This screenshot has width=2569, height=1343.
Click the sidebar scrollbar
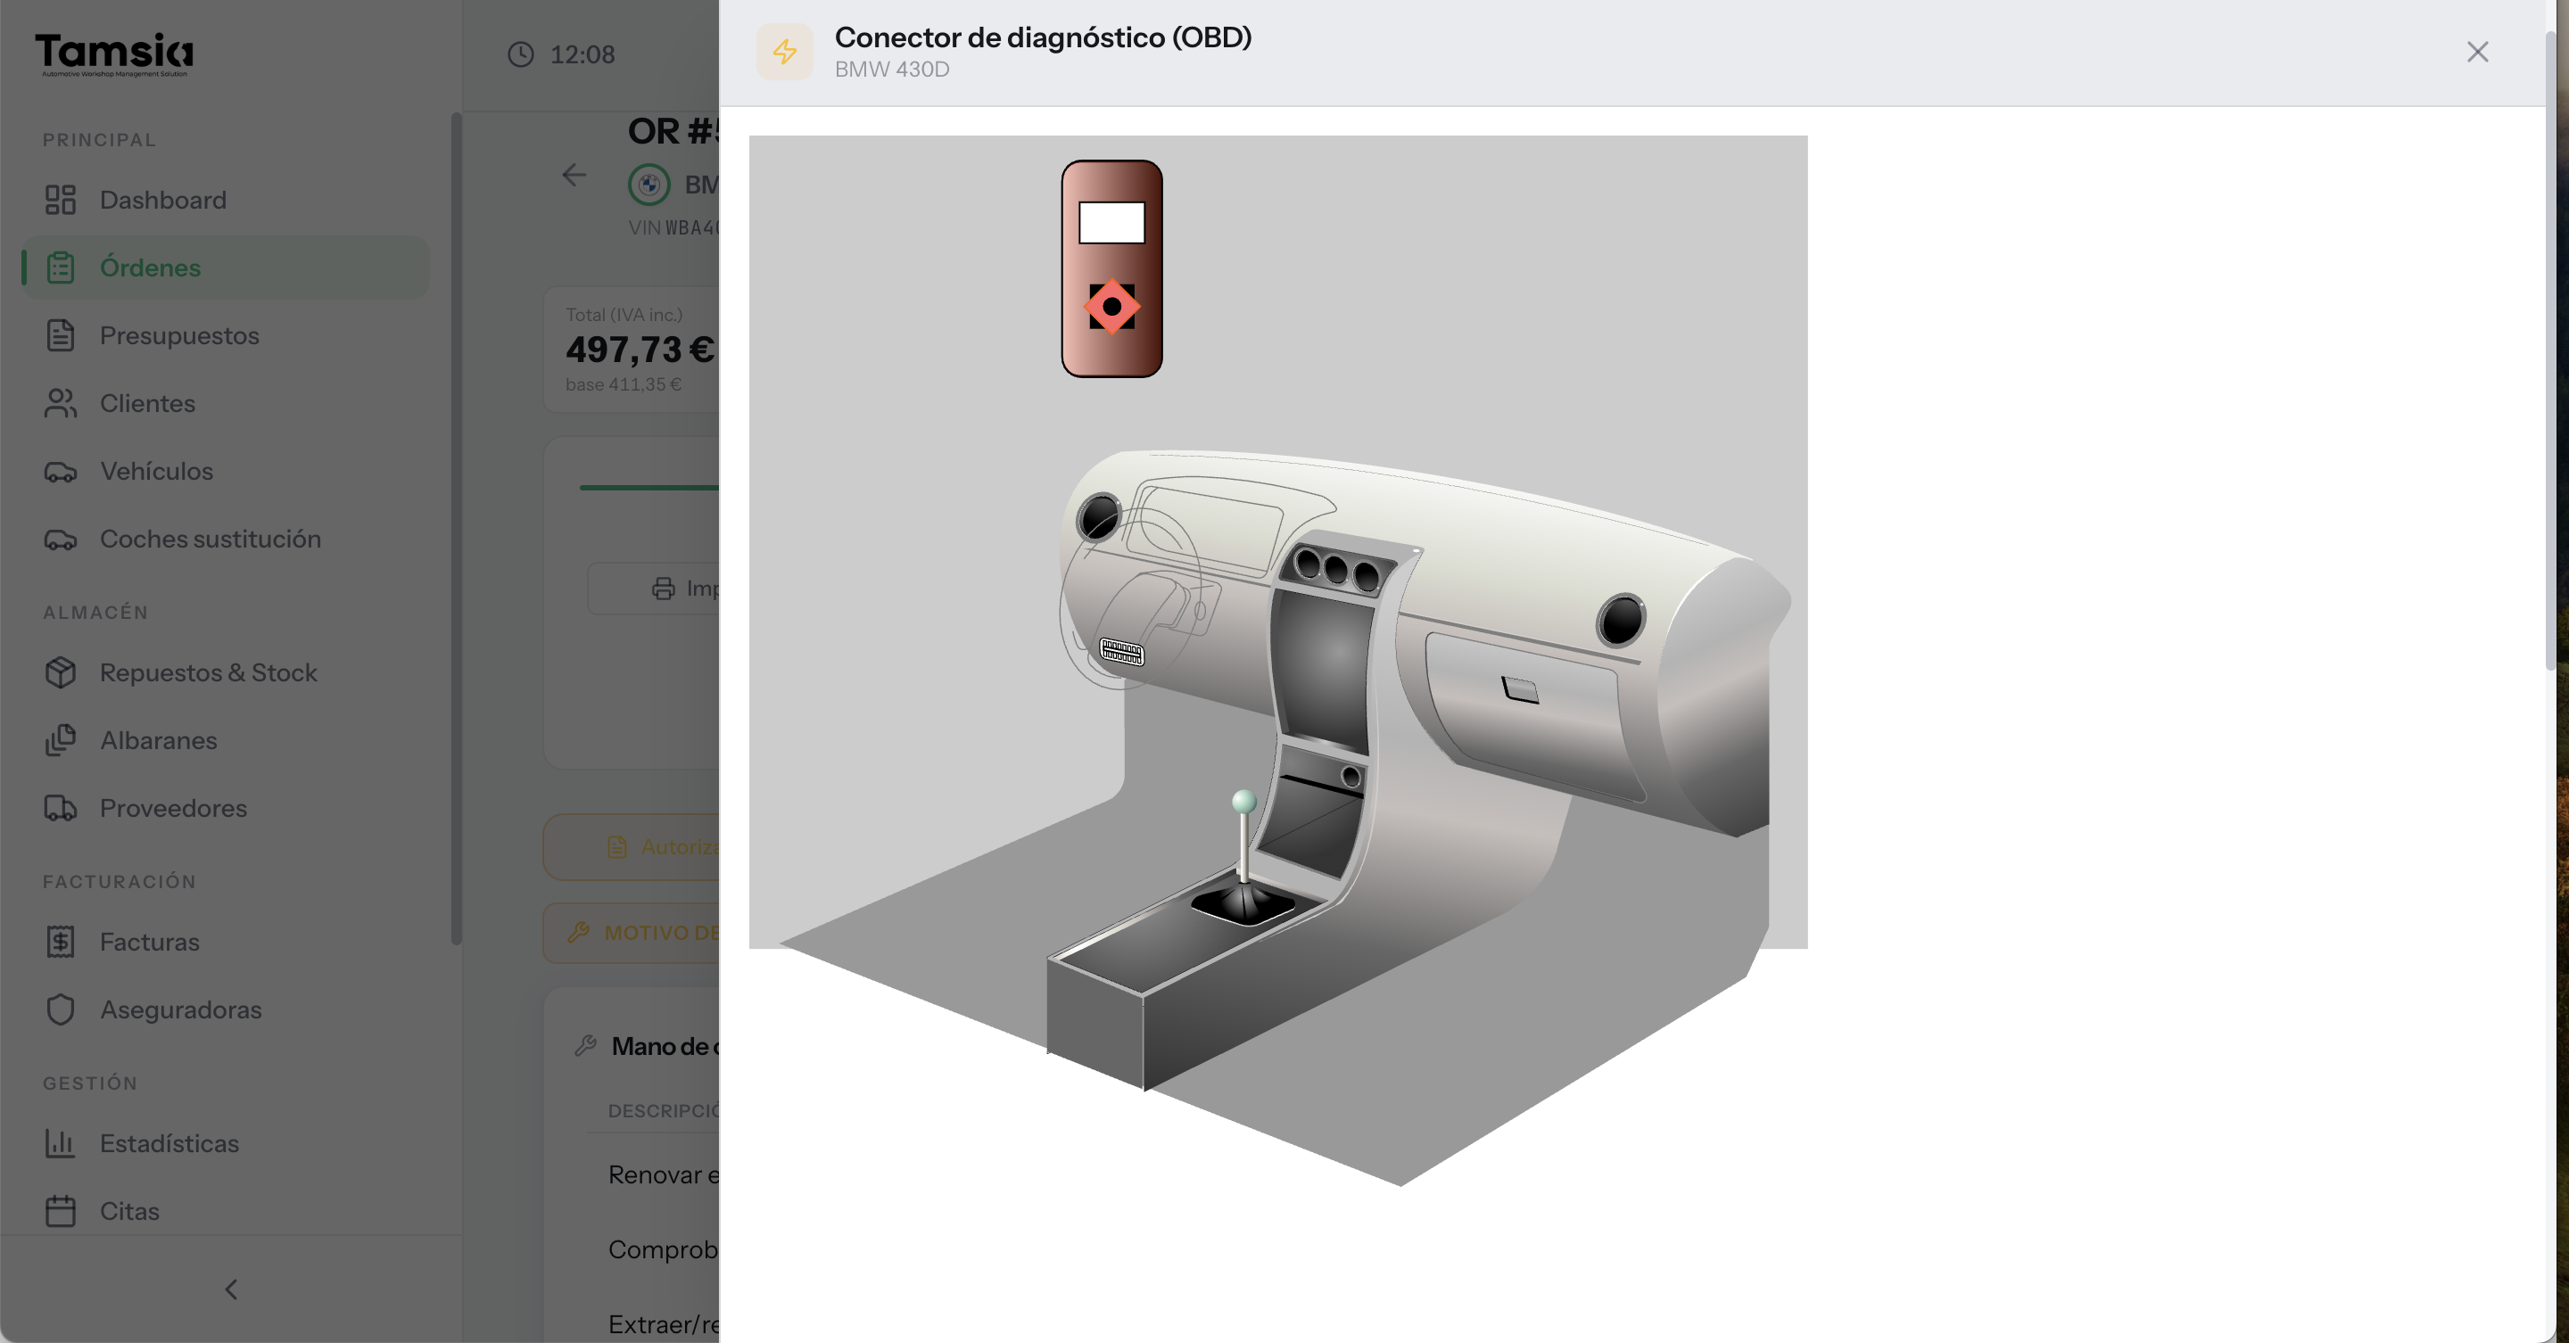point(456,529)
